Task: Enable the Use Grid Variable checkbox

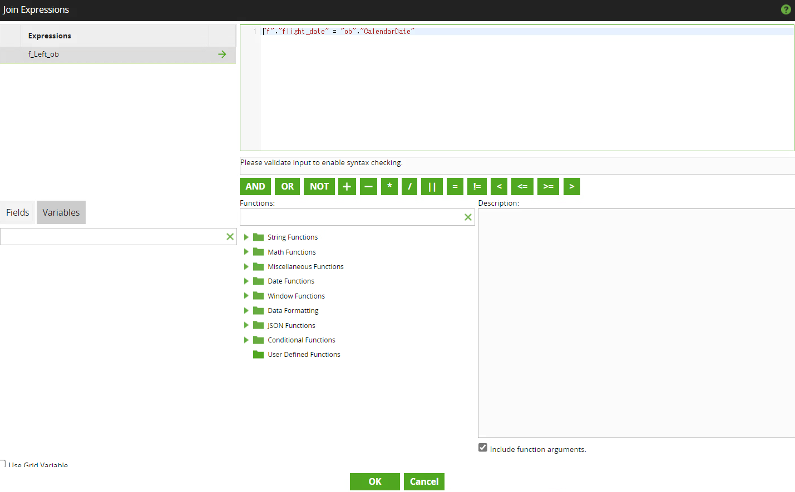Action: click(3, 464)
